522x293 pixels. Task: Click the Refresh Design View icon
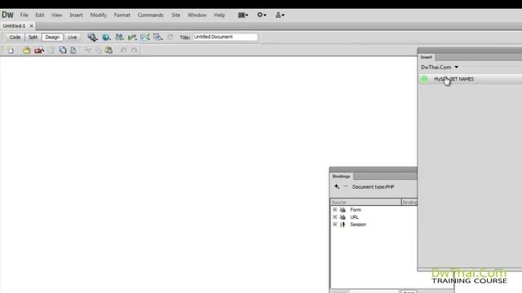click(170, 37)
